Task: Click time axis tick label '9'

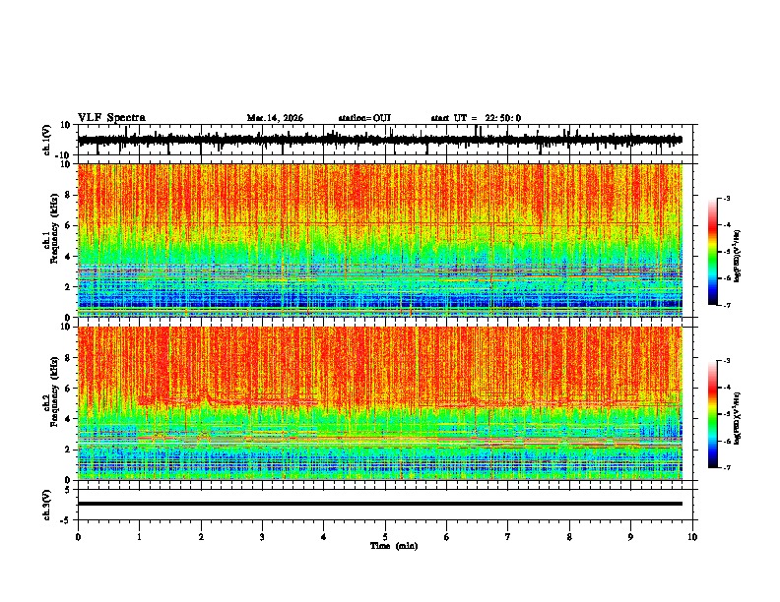Action: (x=630, y=537)
